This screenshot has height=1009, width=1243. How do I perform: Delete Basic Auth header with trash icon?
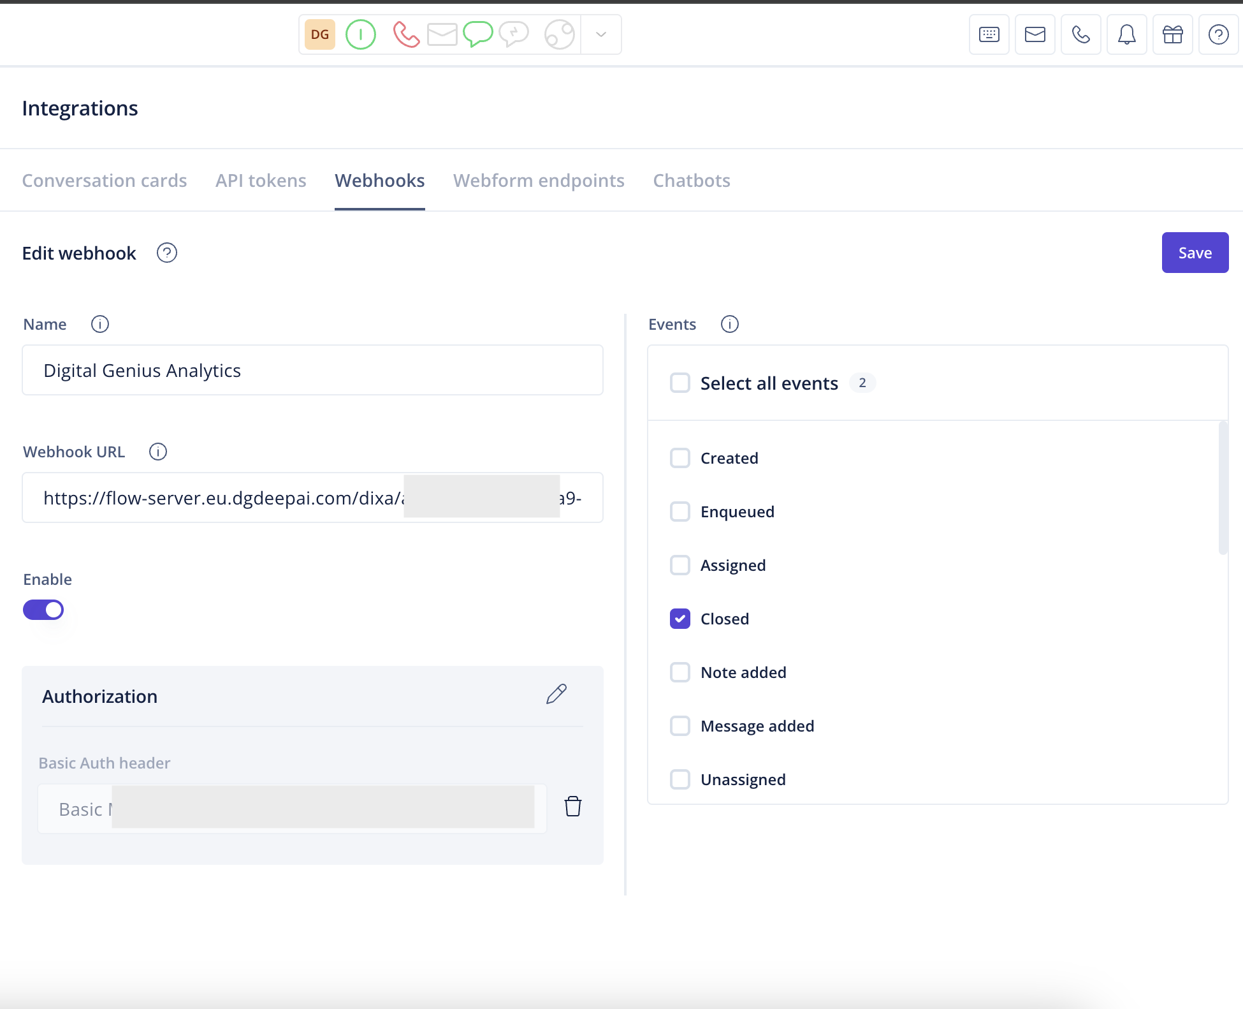click(x=573, y=807)
